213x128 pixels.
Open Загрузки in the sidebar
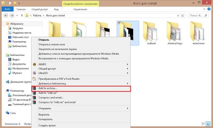click(x=18, y=28)
